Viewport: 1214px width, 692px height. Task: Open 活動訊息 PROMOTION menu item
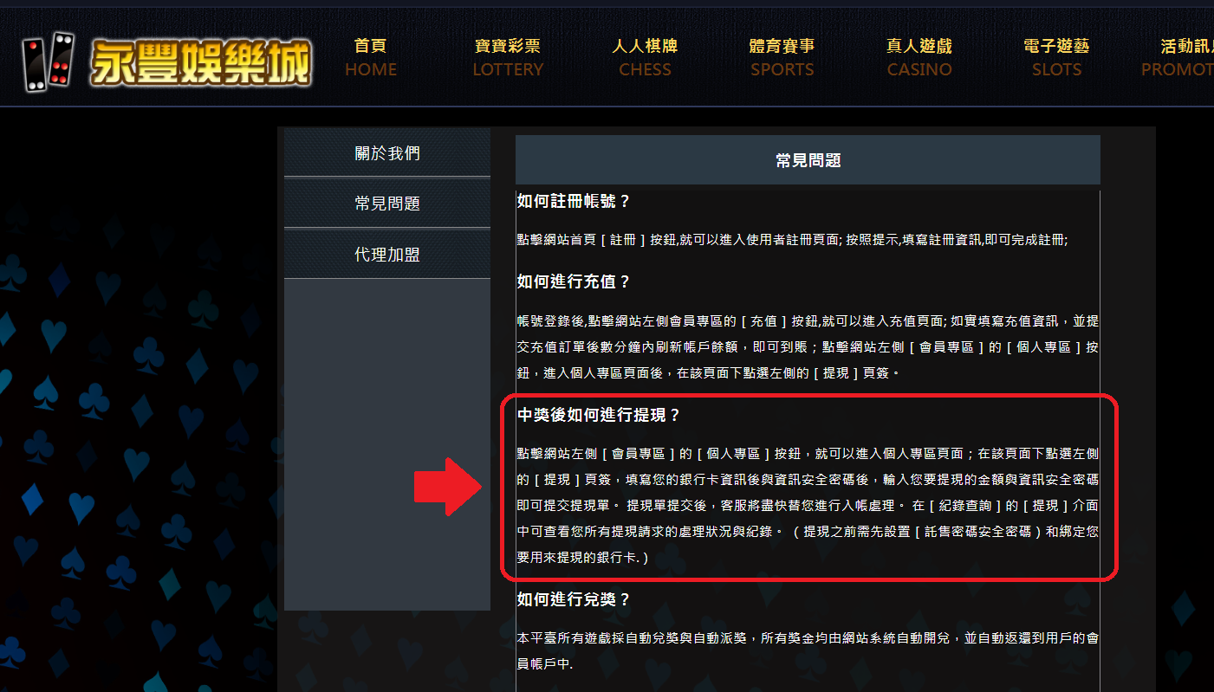[1178, 58]
